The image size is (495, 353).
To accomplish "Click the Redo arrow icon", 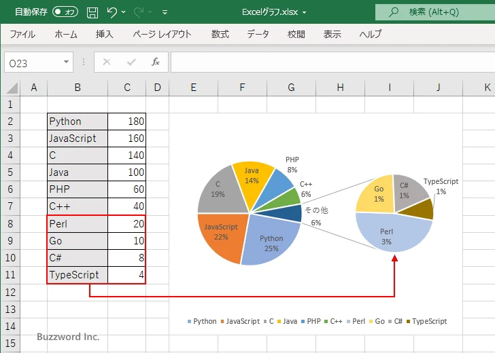I will pyautogui.click(x=138, y=12).
